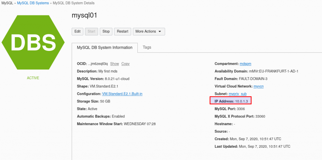Click the highlighted IP Address 10.0.1.3 field

(230, 101)
